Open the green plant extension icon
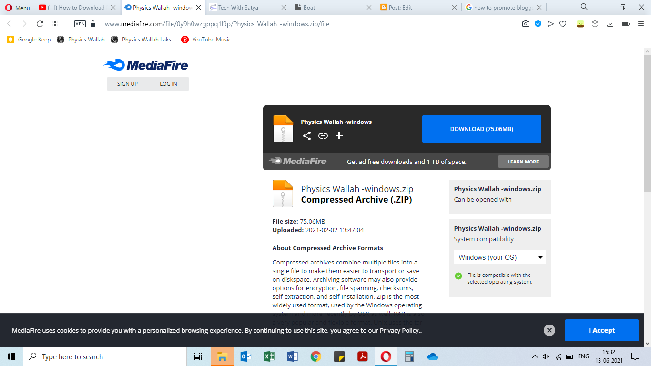Viewport: 651px width, 366px height. click(x=580, y=24)
